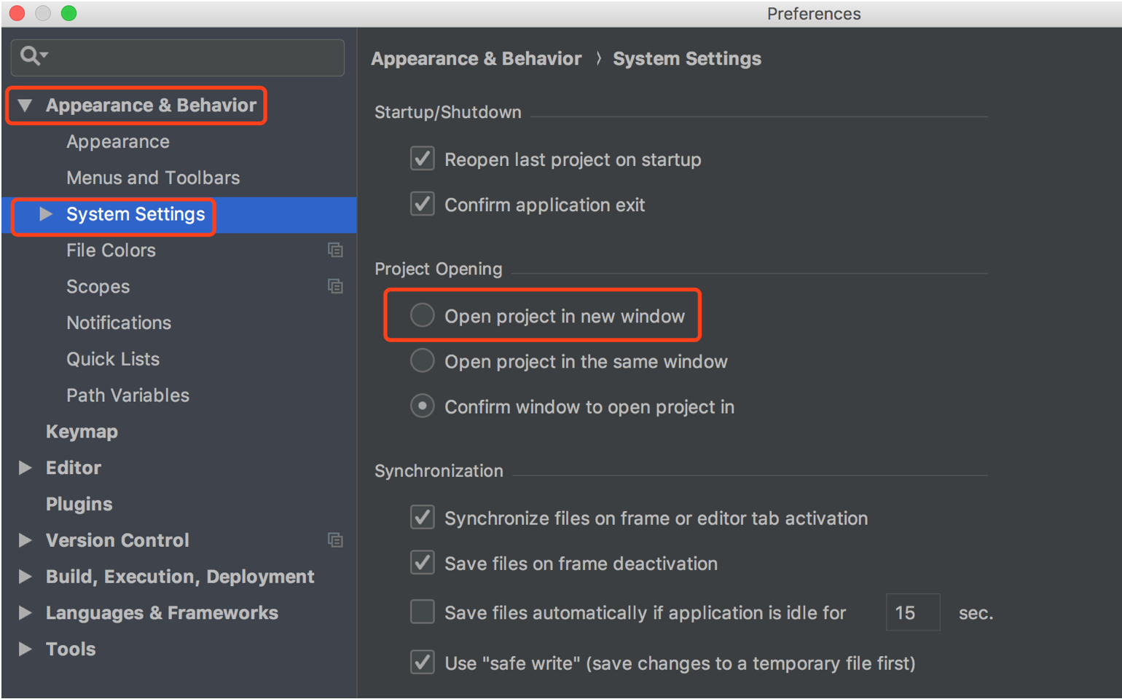Viewport: 1122px width, 699px height.
Task: Click the project-level icon beside File Colors
Action: coord(335,250)
